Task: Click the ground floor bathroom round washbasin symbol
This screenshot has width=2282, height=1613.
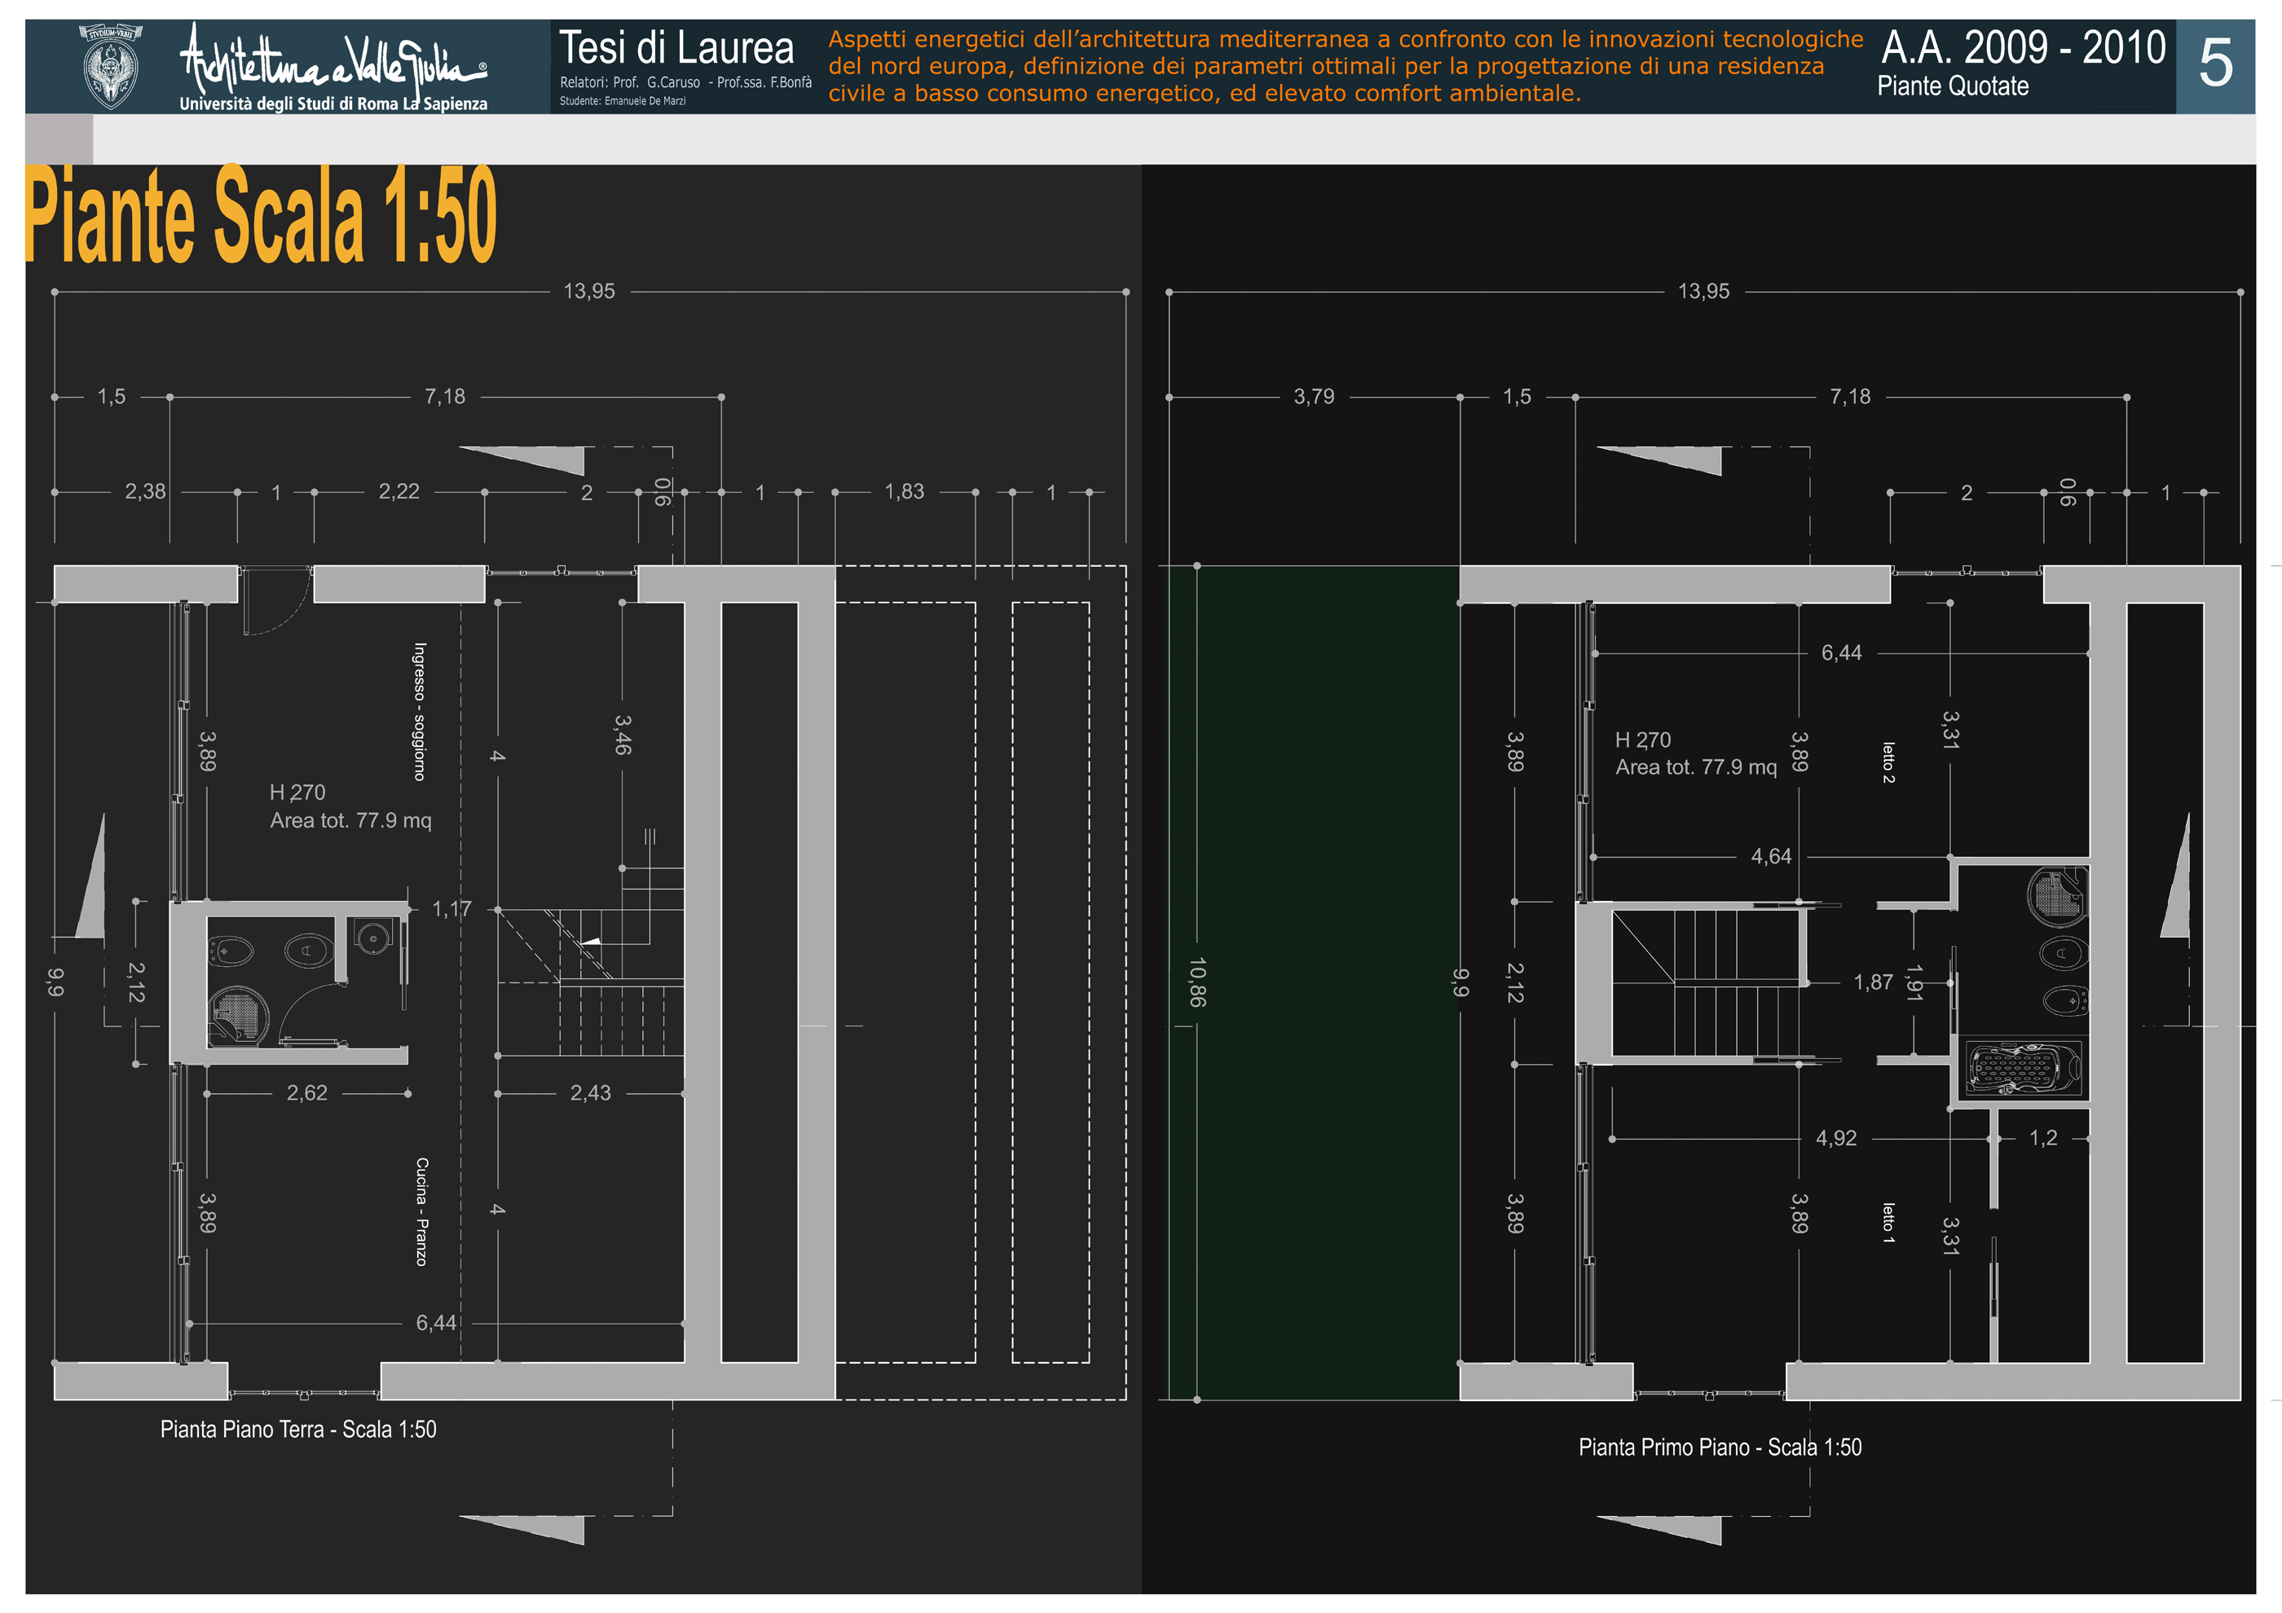Action: pos(374,937)
